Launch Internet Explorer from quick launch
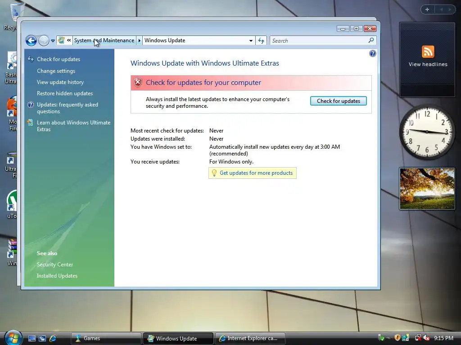 tap(53, 339)
